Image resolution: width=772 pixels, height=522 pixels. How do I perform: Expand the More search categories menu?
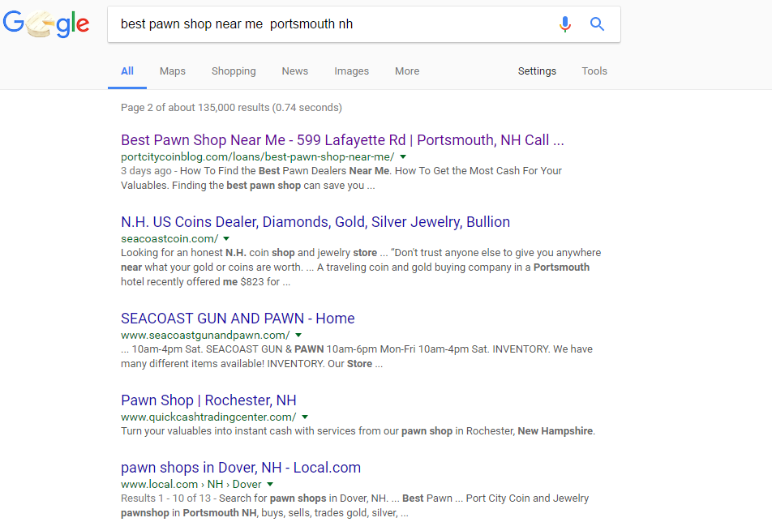(x=407, y=71)
